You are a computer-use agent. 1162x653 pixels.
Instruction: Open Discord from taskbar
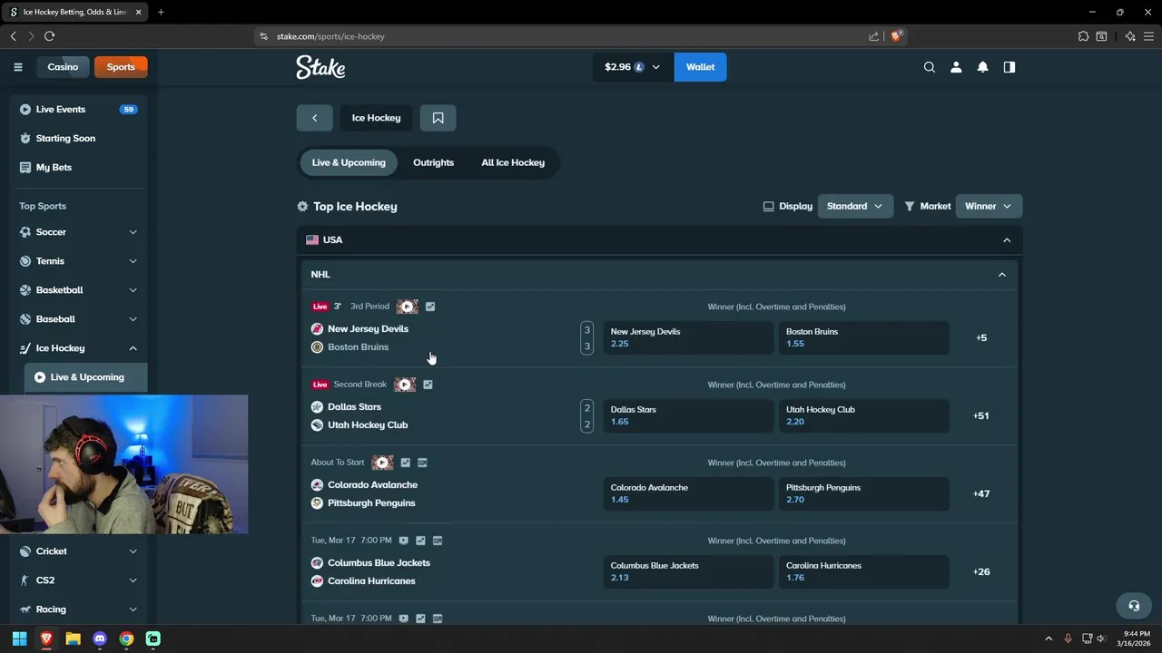[x=100, y=638]
